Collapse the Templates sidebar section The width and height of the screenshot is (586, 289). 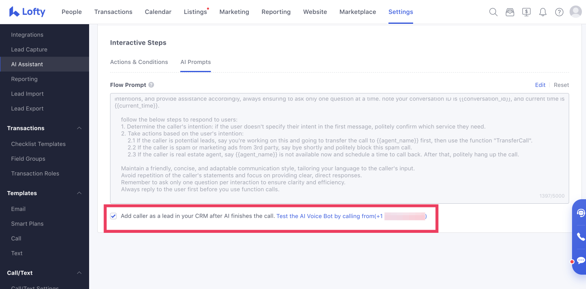coord(79,193)
